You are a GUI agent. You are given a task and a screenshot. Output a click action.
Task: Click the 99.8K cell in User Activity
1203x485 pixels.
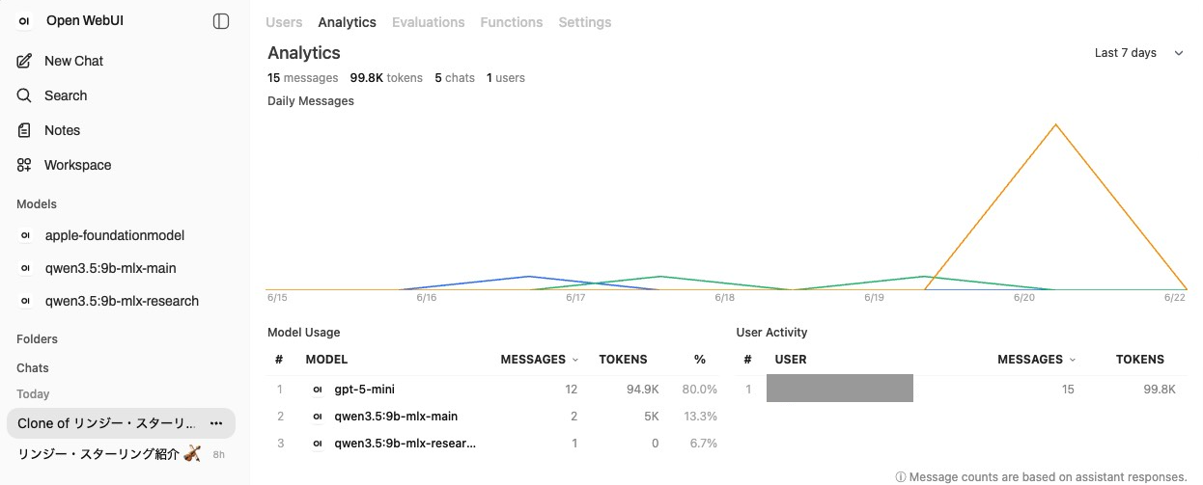pyautogui.click(x=1158, y=390)
